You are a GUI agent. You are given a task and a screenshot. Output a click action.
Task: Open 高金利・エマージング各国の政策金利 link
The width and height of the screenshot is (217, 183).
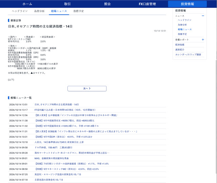(x=58, y=175)
